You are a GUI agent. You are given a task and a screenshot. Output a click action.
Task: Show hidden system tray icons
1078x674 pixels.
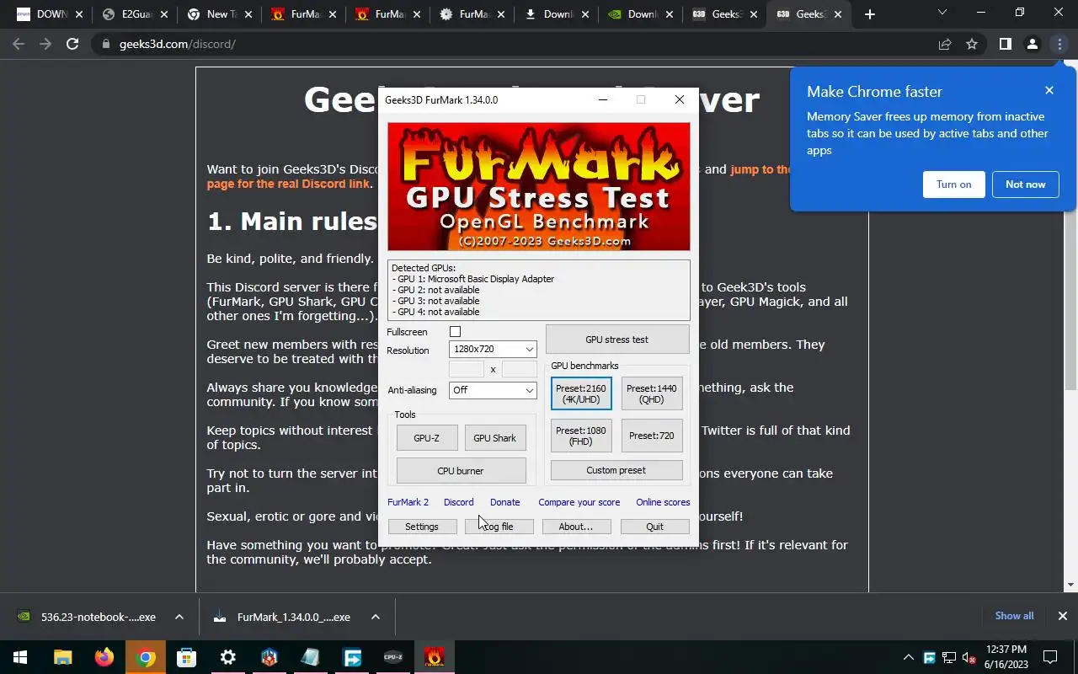pyautogui.click(x=909, y=657)
